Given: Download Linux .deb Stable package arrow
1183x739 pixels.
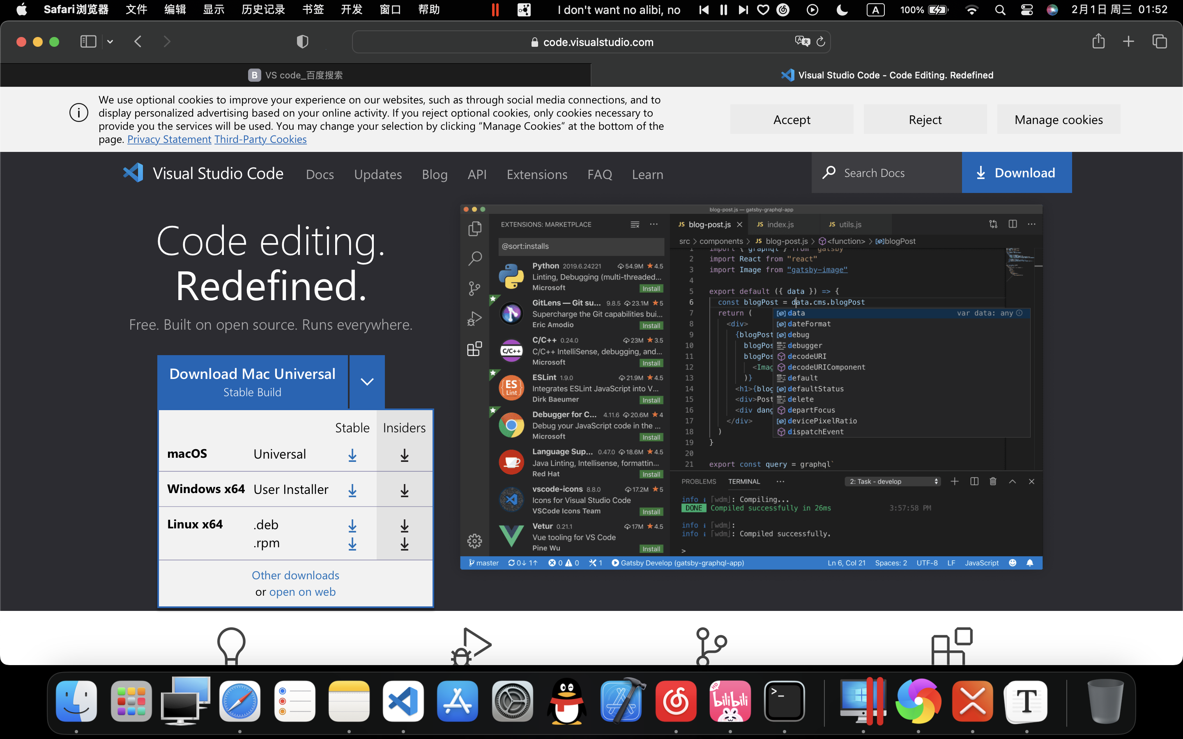Looking at the screenshot, I should [x=352, y=526].
